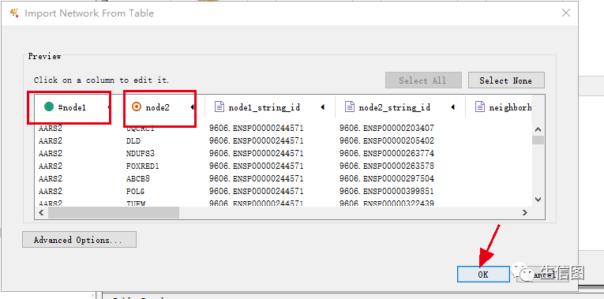Expand the node2 column dropdown arrow
This screenshot has height=299, width=604.
coord(192,107)
